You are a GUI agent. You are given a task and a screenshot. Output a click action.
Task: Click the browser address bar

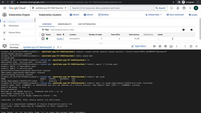point(95,2)
